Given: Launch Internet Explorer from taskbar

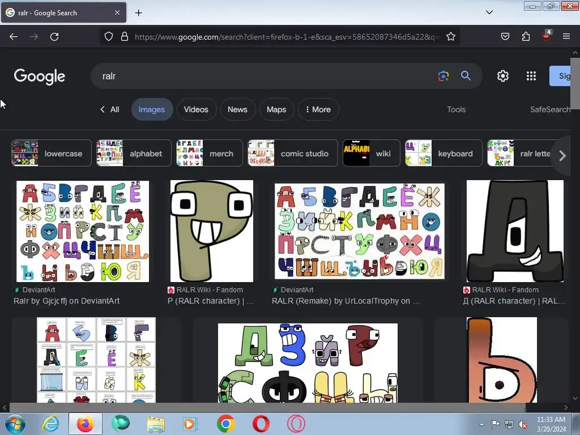Looking at the screenshot, I should 50,424.
